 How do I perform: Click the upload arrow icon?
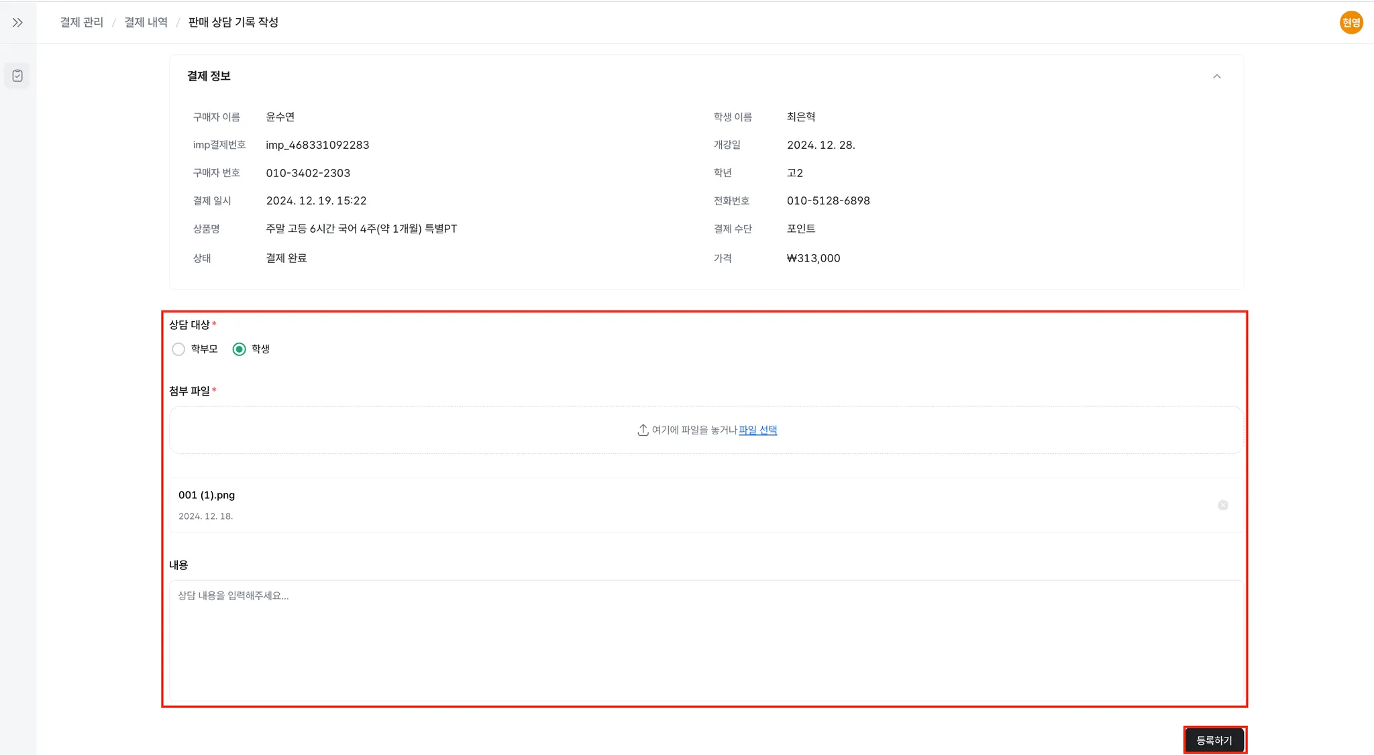tap(642, 430)
